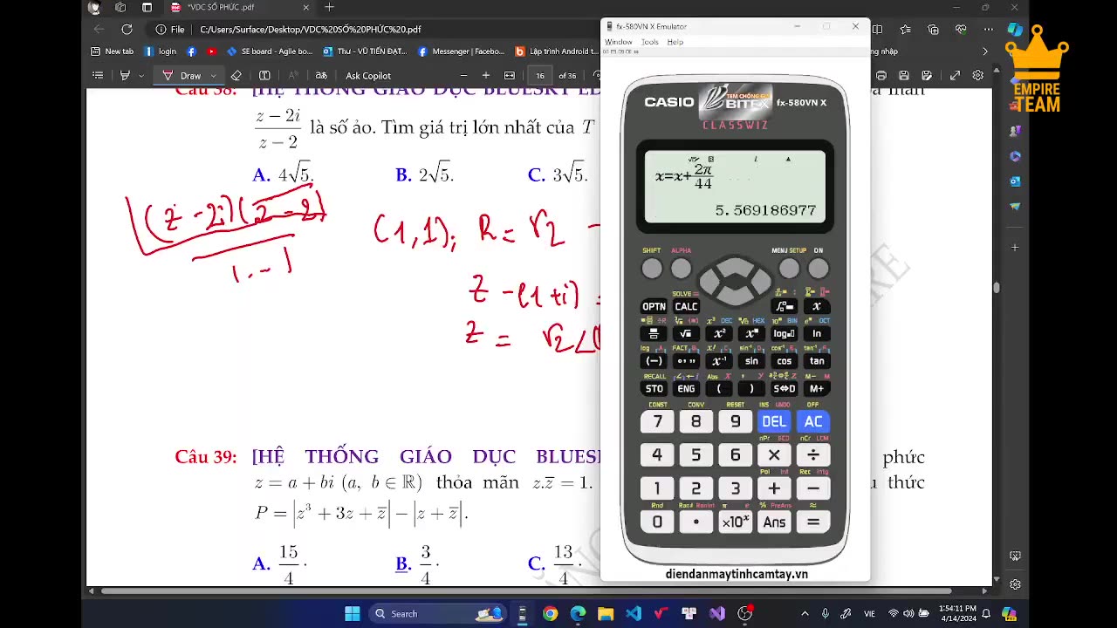
Task: Click the STO key on the calculator
Action: (654, 388)
